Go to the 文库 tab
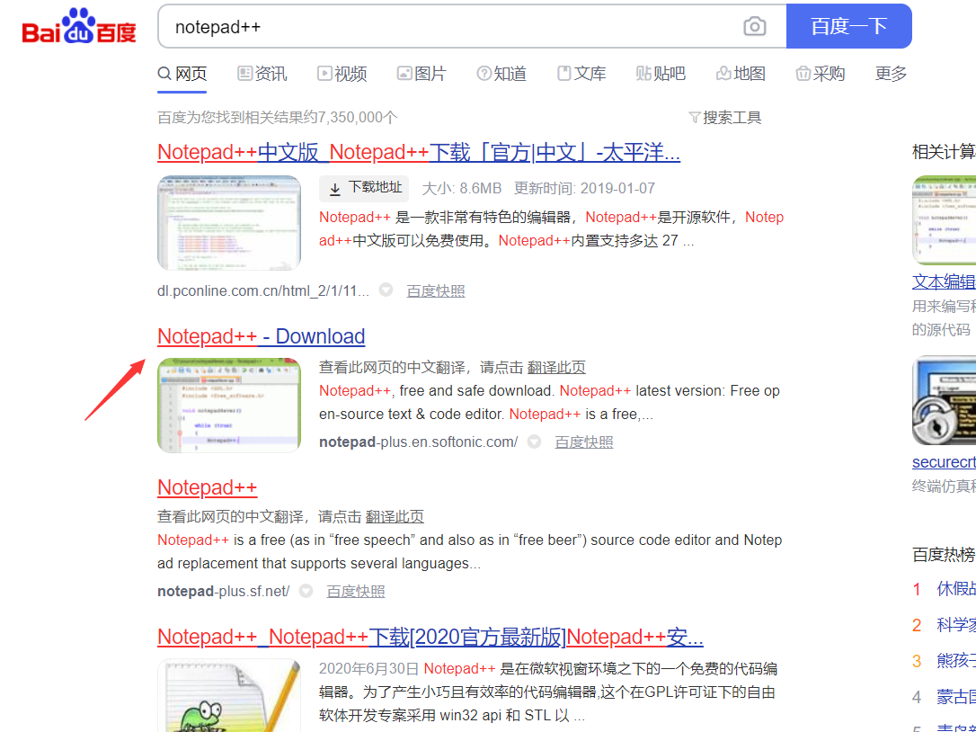 (x=581, y=74)
